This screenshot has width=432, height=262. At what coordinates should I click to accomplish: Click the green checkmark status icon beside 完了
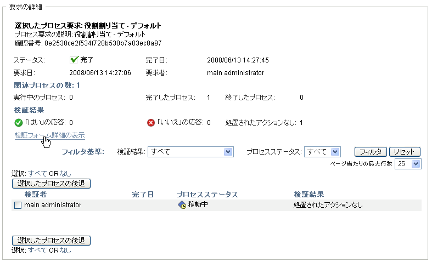(x=74, y=60)
